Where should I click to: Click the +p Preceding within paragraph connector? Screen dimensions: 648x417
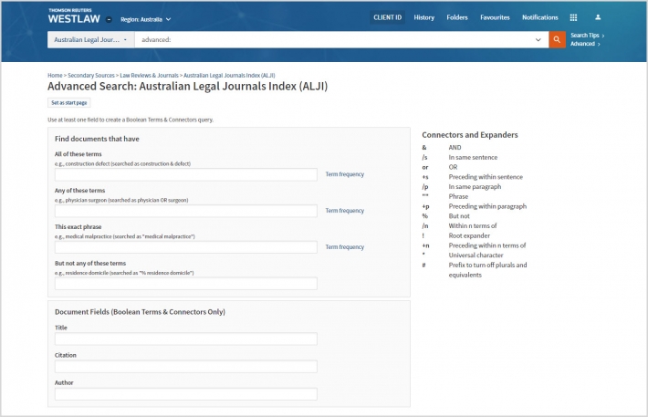[x=475, y=206]
